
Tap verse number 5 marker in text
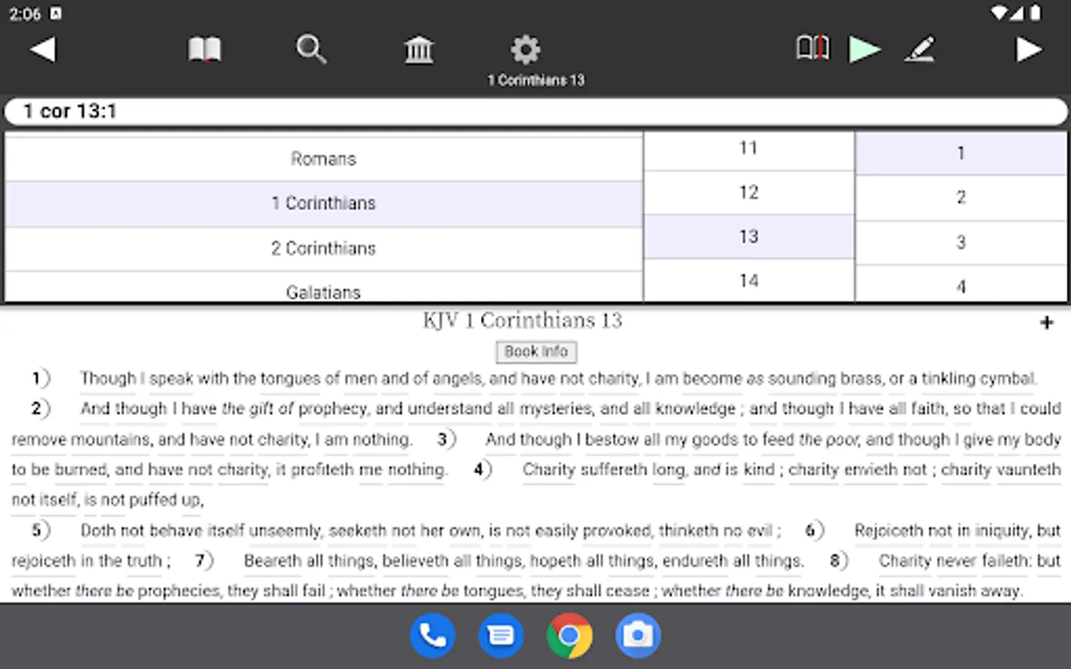(39, 530)
